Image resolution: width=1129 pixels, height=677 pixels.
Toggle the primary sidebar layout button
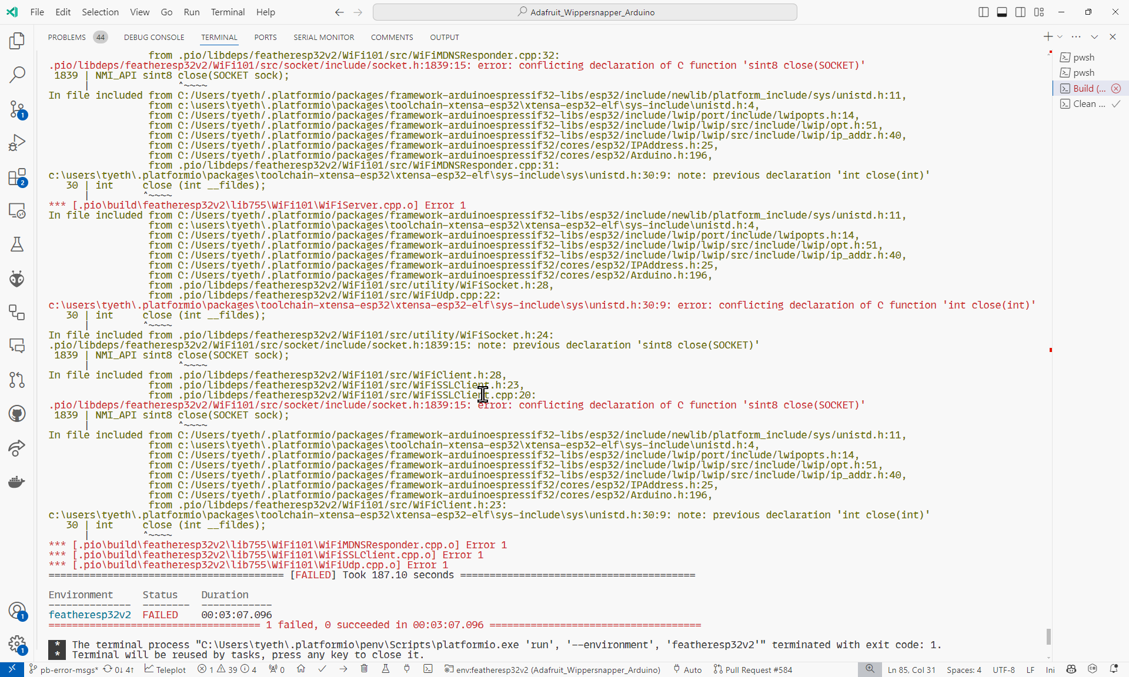click(x=983, y=12)
